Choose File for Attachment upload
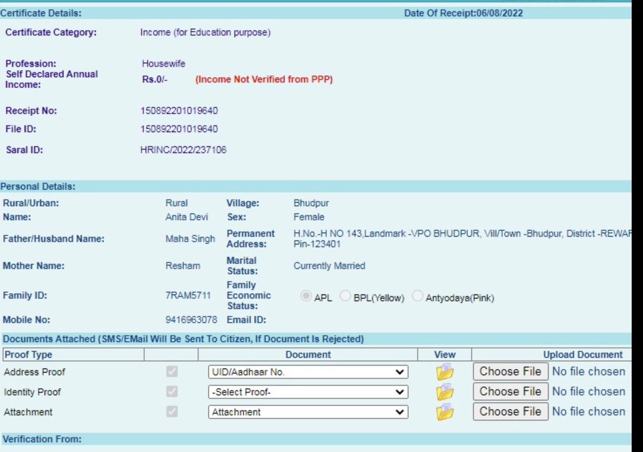The image size is (643, 452). click(511, 411)
